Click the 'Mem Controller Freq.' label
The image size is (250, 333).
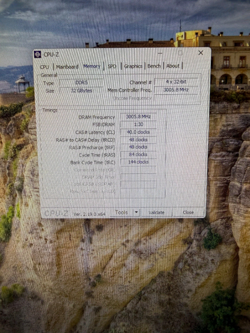pyautogui.click(x=130, y=90)
